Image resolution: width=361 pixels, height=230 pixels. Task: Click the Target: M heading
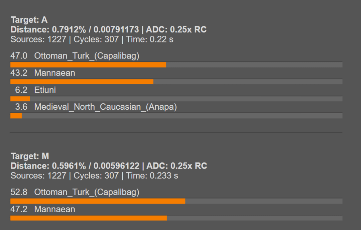pos(30,156)
